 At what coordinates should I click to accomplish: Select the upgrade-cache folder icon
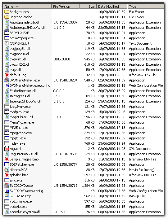click(x=7, y=17)
